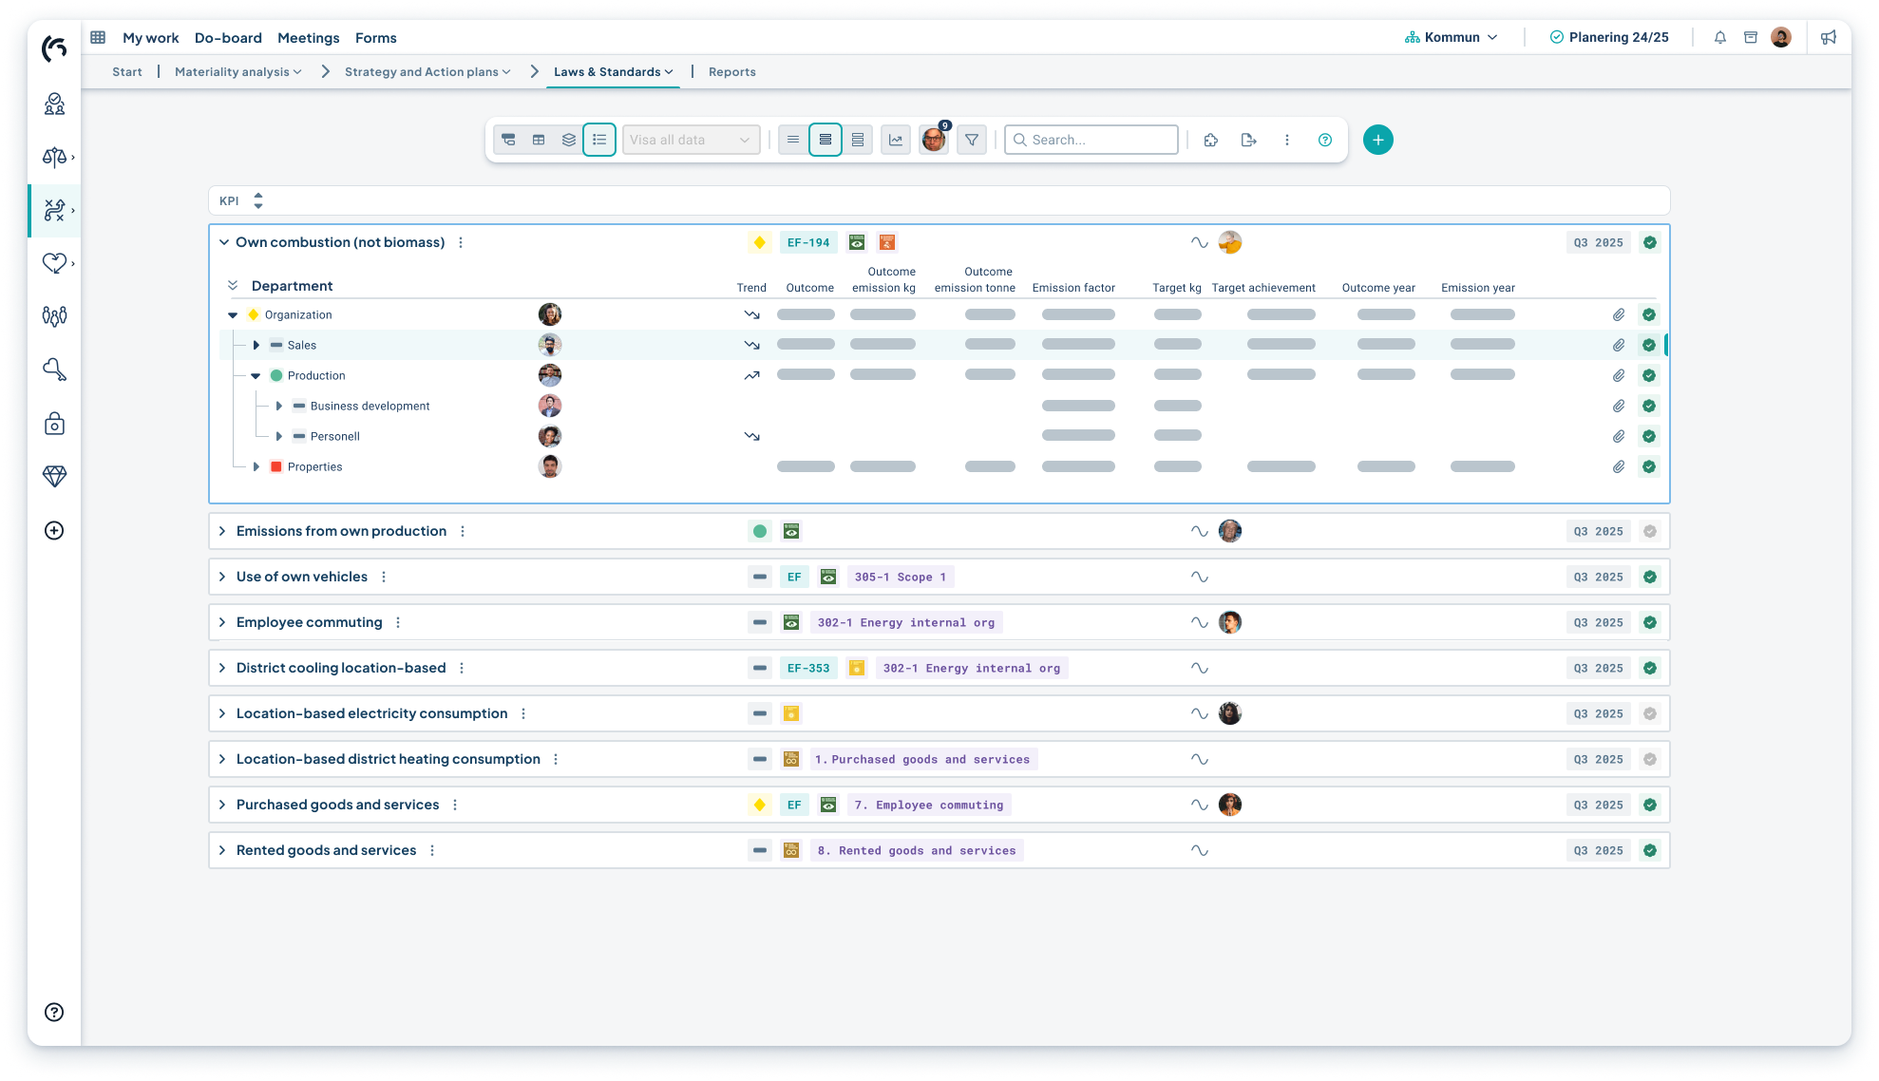
Task: Toggle status check on Sales department row
Action: (1649, 345)
